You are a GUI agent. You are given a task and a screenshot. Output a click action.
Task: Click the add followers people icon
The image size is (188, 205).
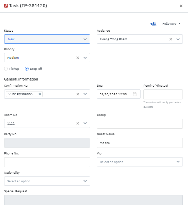point(153,24)
